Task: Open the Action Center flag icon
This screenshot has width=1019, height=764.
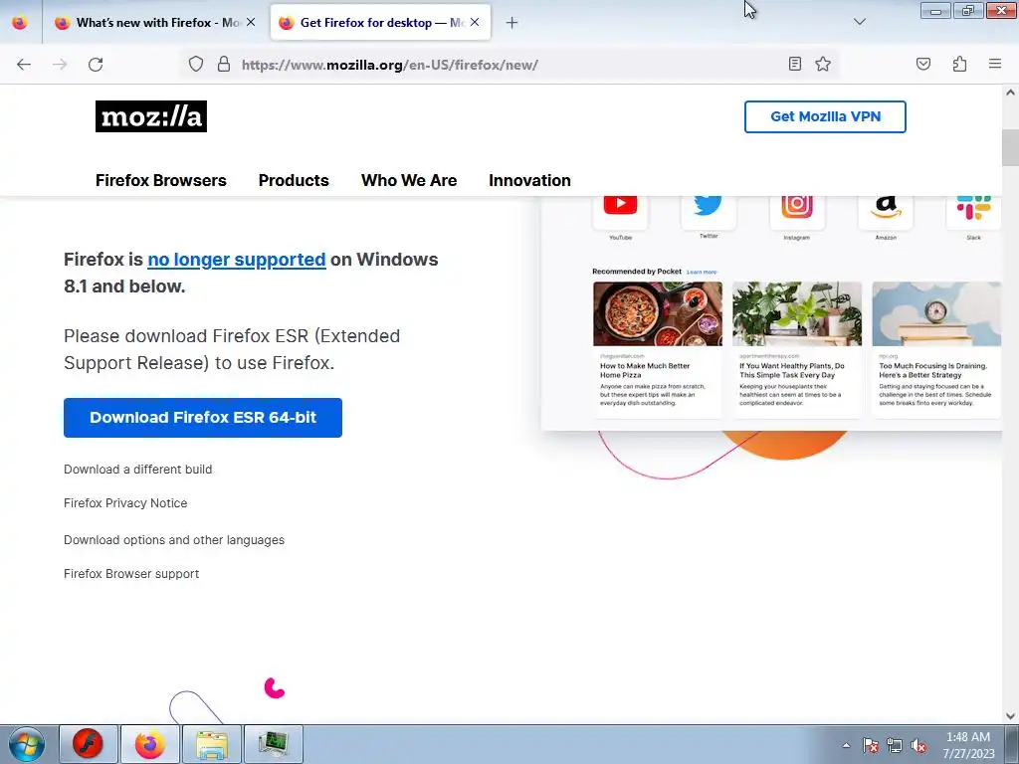Action: tap(871, 745)
